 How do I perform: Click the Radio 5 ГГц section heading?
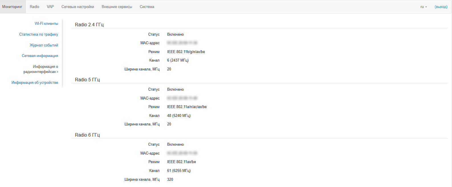87,80
